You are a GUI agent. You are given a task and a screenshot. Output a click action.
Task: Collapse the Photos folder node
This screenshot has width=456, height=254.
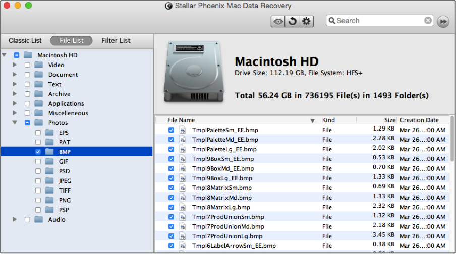[x=15, y=122]
